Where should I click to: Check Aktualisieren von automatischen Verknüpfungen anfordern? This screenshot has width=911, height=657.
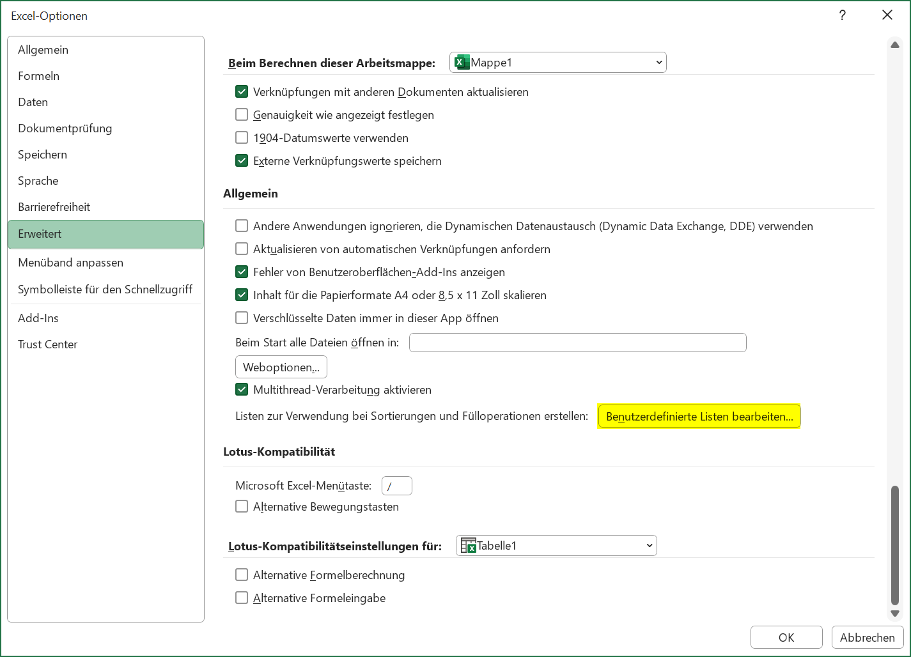click(x=242, y=249)
